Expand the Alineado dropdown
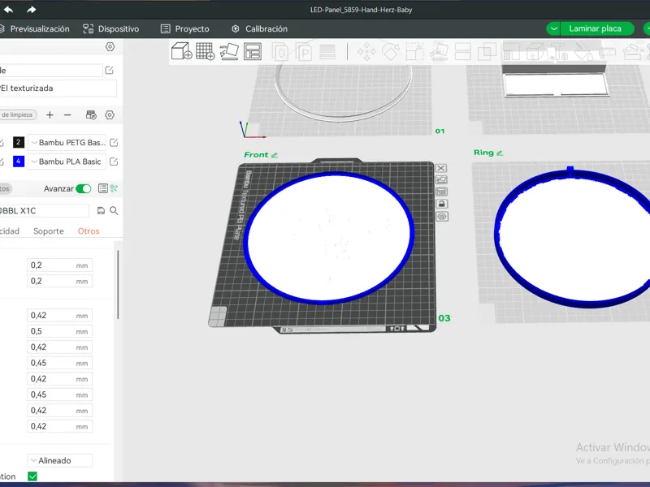 click(59, 460)
